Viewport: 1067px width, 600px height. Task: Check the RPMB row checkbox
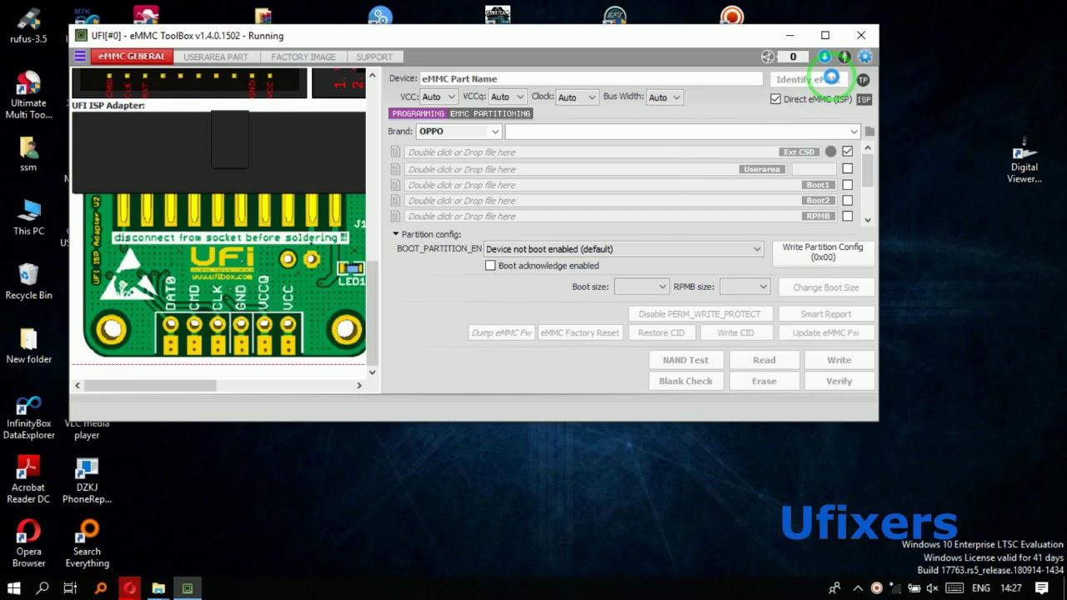tap(848, 217)
